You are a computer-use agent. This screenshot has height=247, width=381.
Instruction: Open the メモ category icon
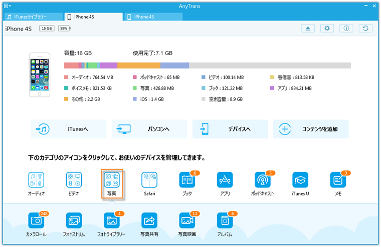[x=338, y=180]
